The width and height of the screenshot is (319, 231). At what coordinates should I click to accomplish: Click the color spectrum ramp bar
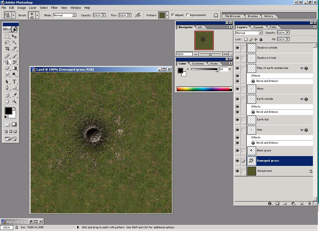pyautogui.click(x=203, y=89)
